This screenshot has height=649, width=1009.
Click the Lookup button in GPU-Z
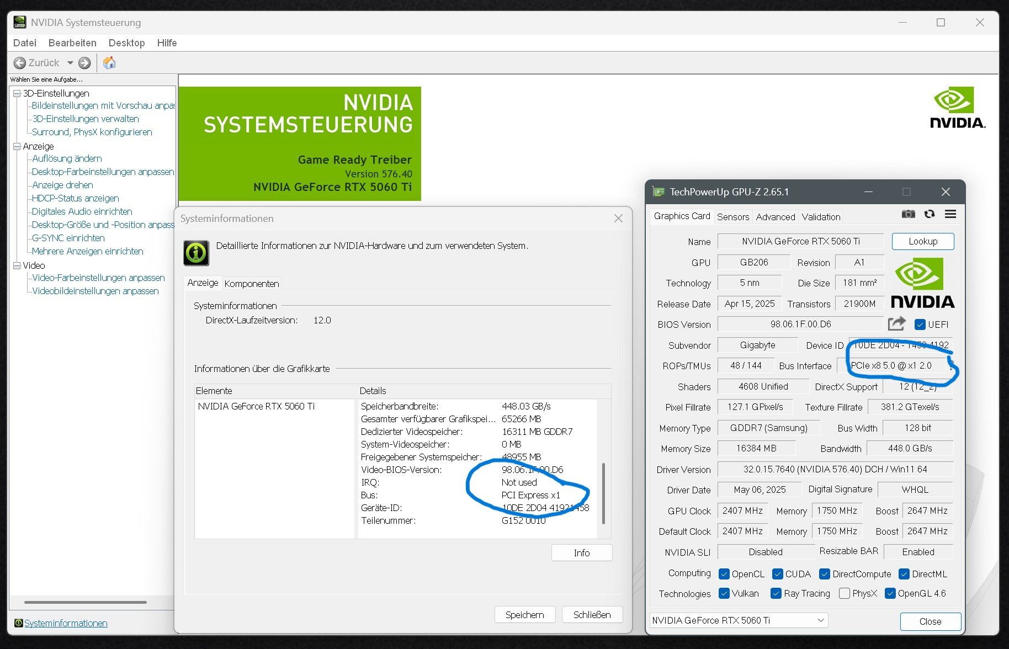pyautogui.click(x=923, y=241)
